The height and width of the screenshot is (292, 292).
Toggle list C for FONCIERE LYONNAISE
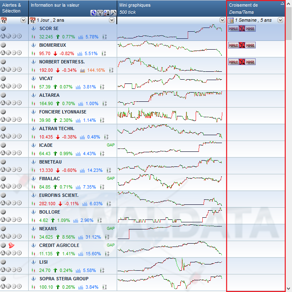pyautogui.click(x=14, y=120)
